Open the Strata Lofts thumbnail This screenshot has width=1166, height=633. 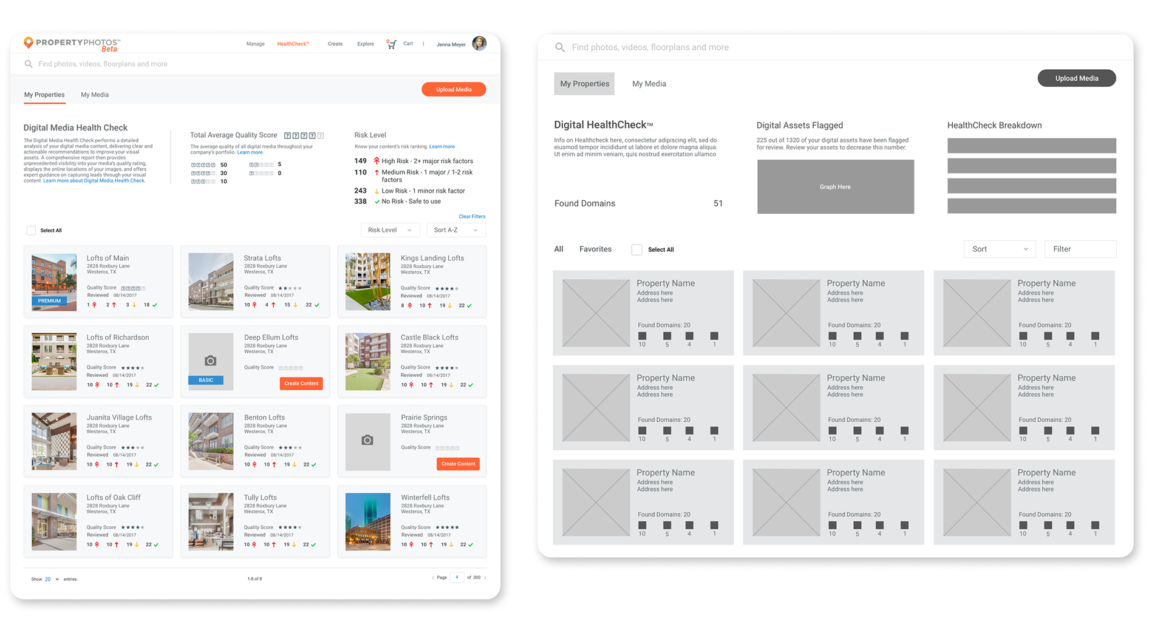[x=211, y=282]
